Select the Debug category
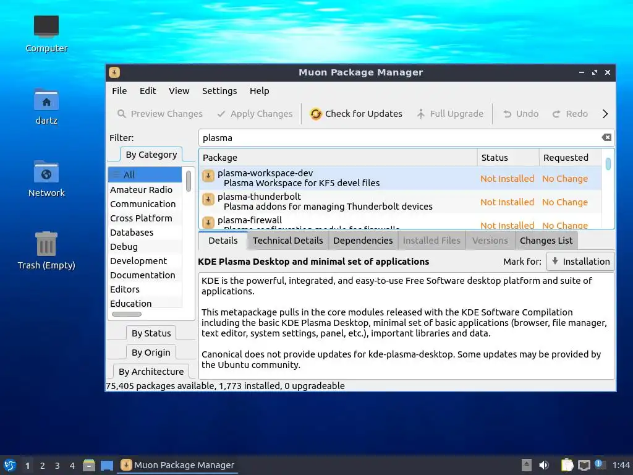The height and width of the screenshot is (475, 633). 145,246
